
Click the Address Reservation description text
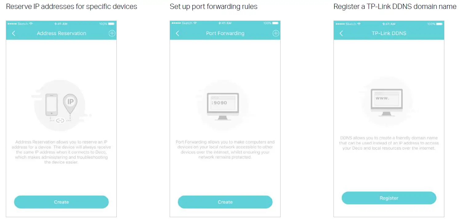pos(61,152)
